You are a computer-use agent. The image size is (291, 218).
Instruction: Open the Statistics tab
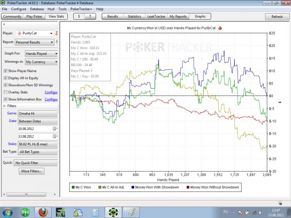[134, 16]
